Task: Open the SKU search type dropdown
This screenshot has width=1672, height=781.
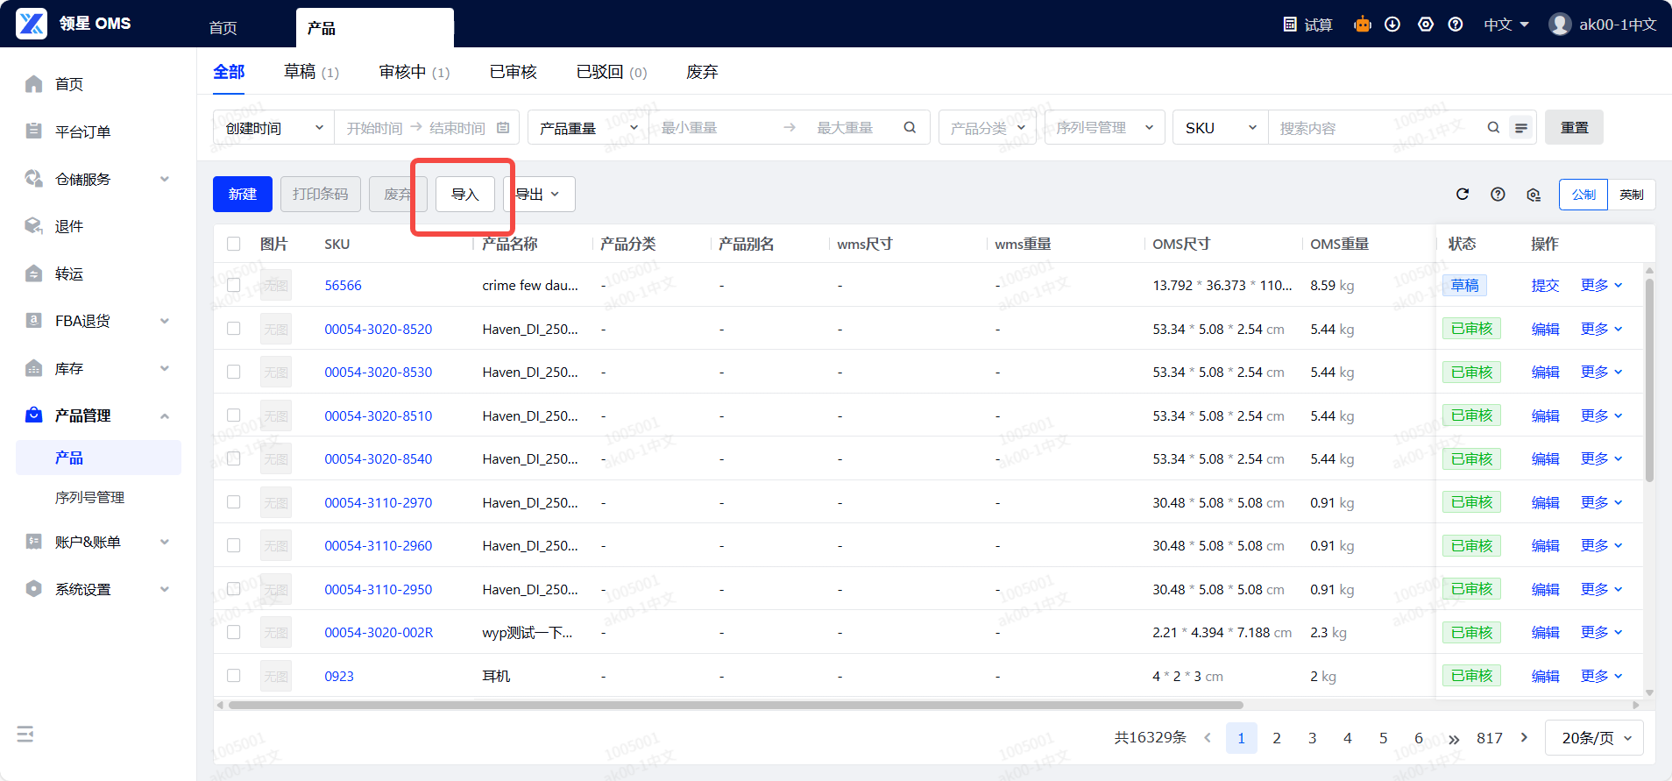Action: [x=1221, y=128]
